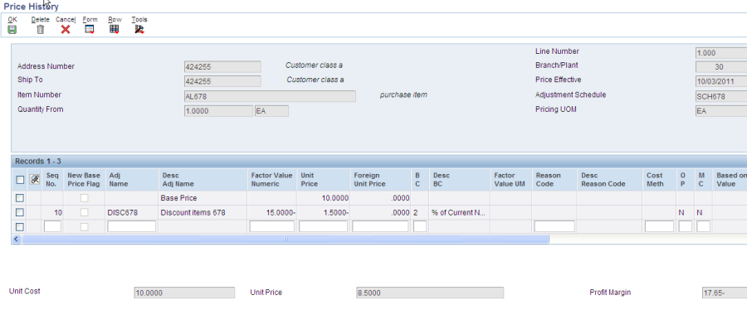The width and height of the screenshot is (747, 310).
Task: Click the Ship To field
Action: 222,81
